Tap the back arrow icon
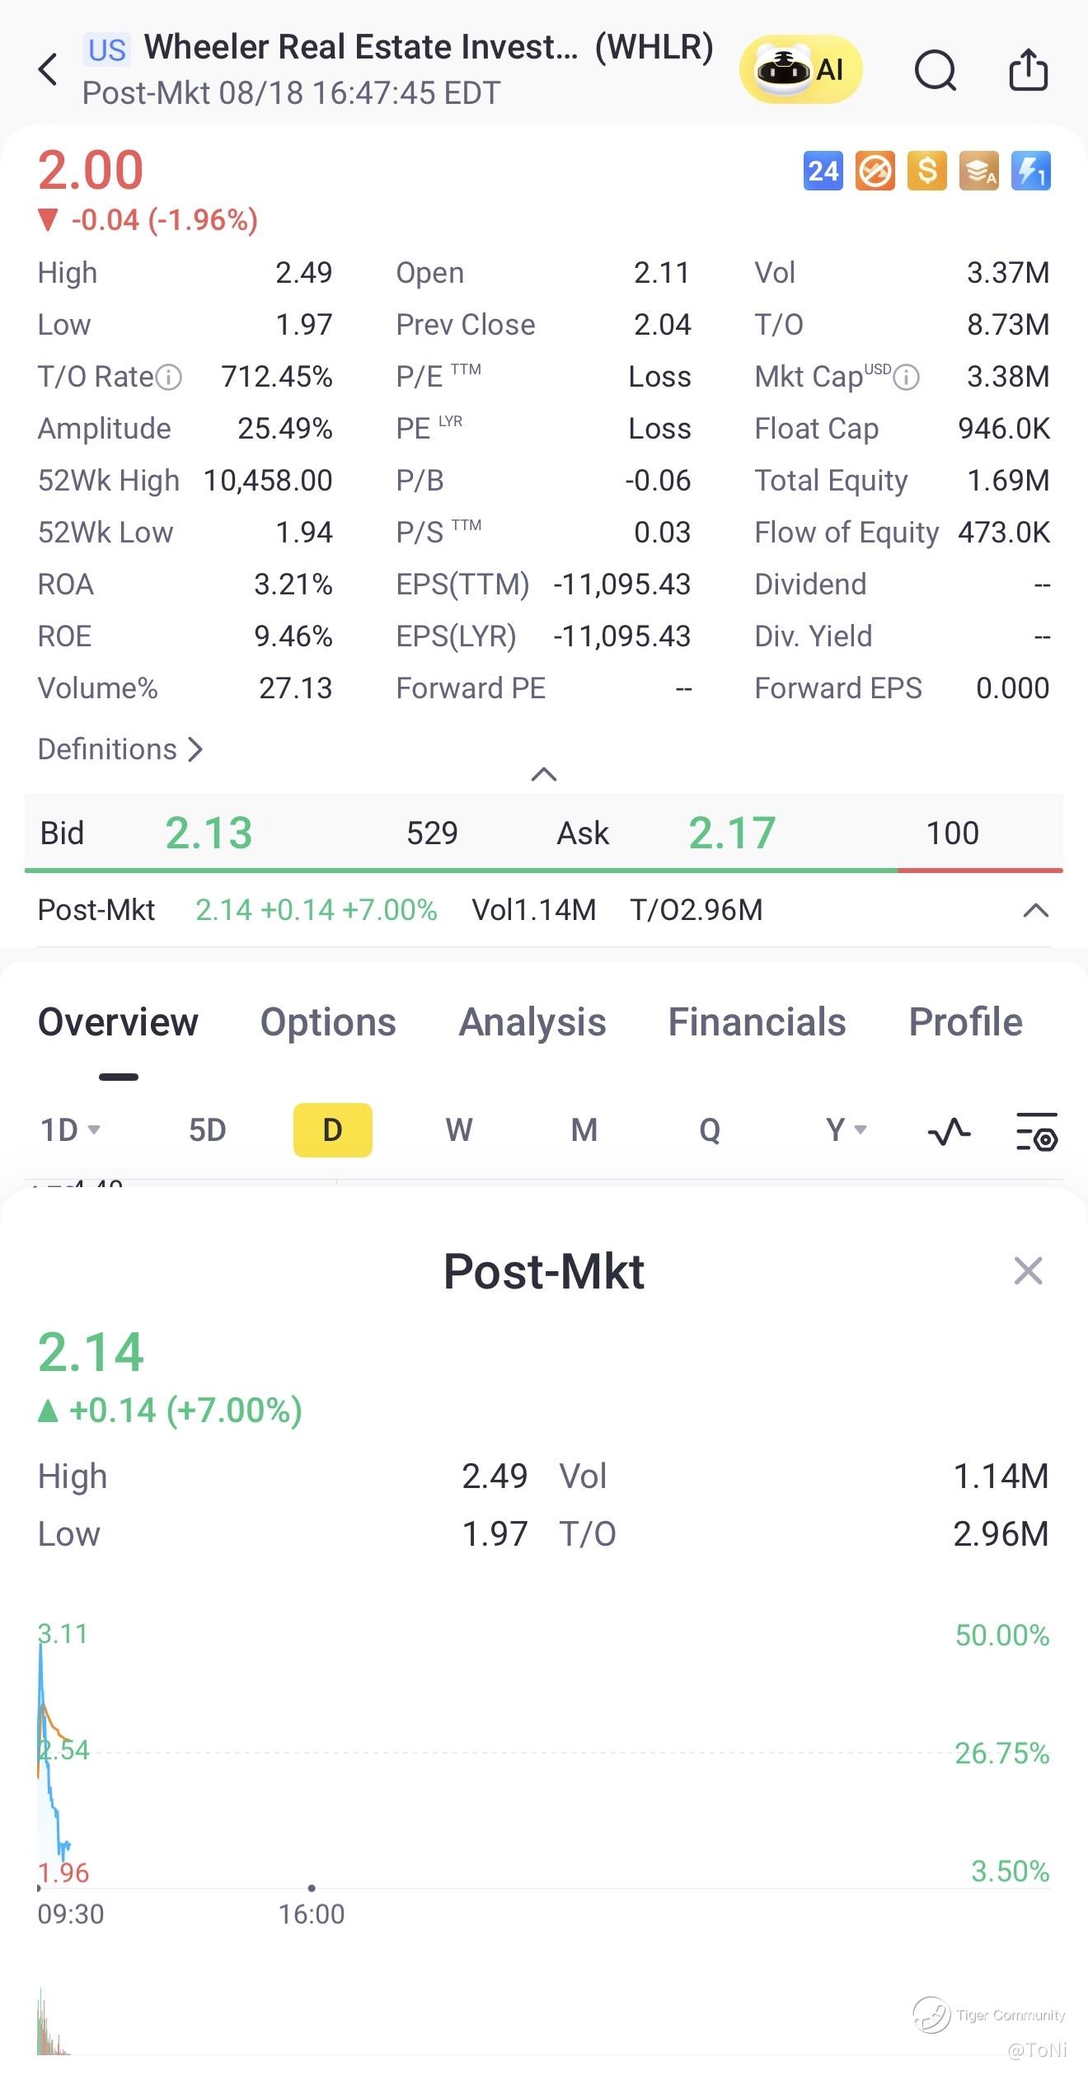Image resolution: width=1088 pixels, height=2075 pixels. [48, 69]
